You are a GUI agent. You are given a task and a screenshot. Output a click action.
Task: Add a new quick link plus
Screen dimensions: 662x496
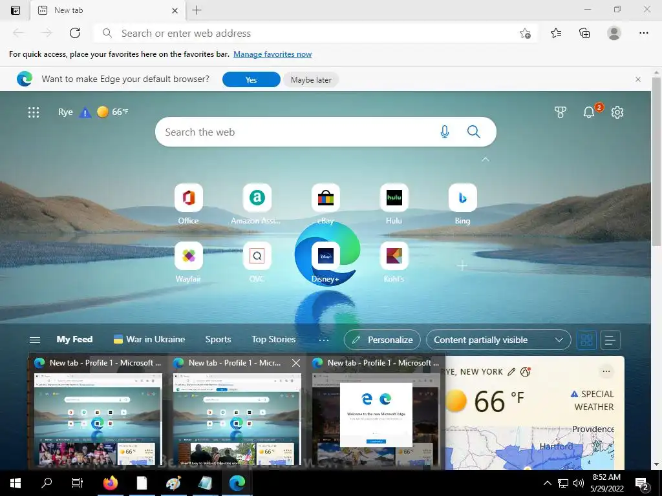click(462, 265)
